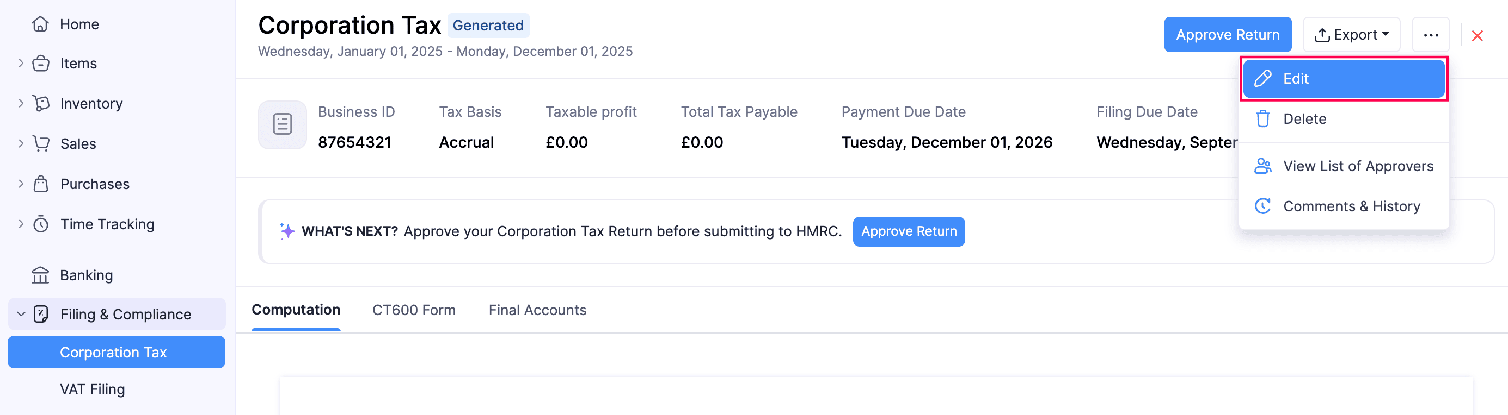Image resolution: width=1508 pixels, height=415 pixels.
Task: Select Edit from the open menu
Action: tap(1343, 78)
